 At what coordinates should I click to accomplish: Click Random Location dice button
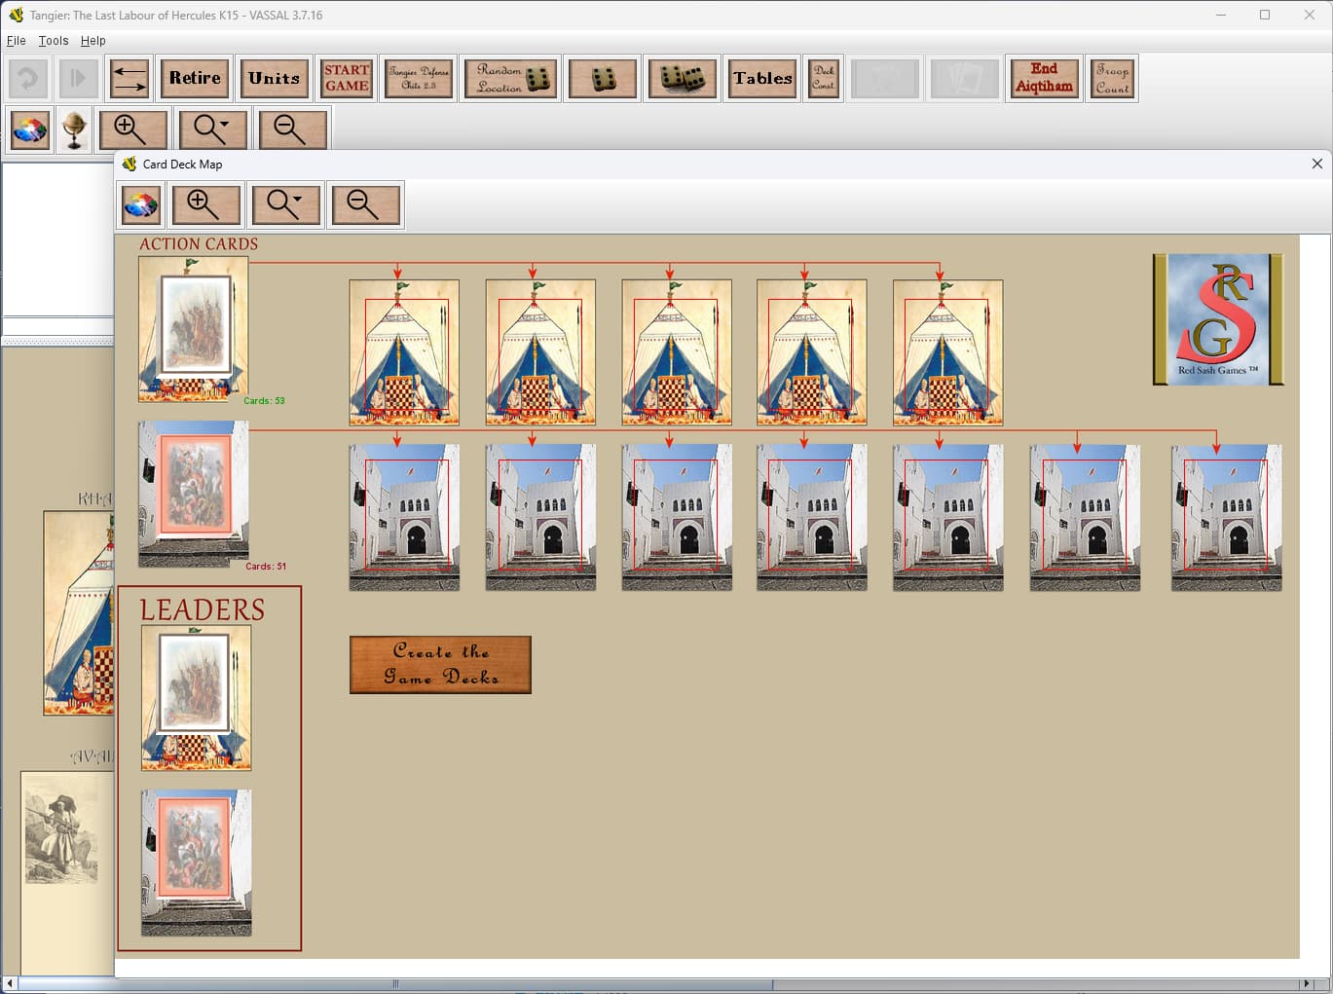click(511, 79)
